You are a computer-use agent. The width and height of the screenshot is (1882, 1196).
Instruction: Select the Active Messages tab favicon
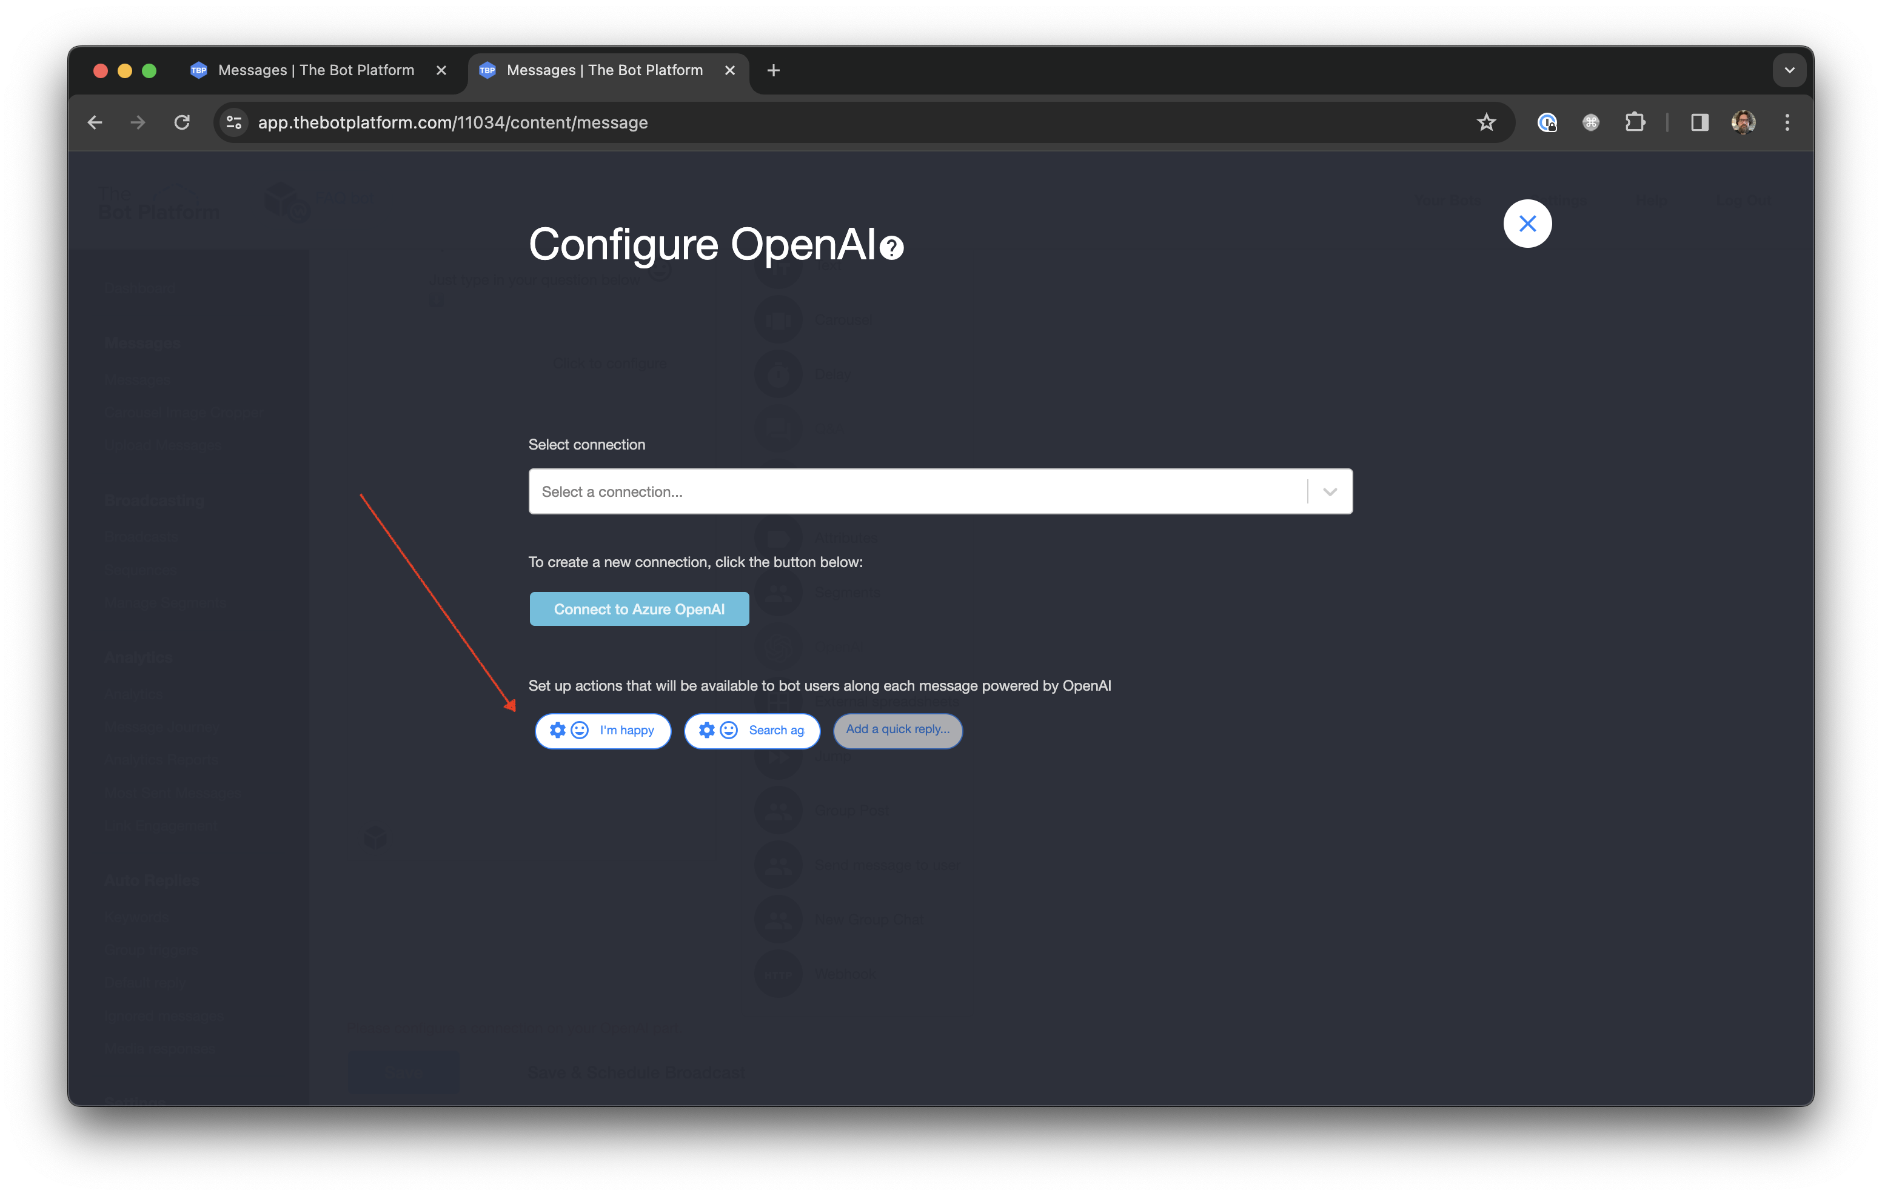(x=487, y=70)
